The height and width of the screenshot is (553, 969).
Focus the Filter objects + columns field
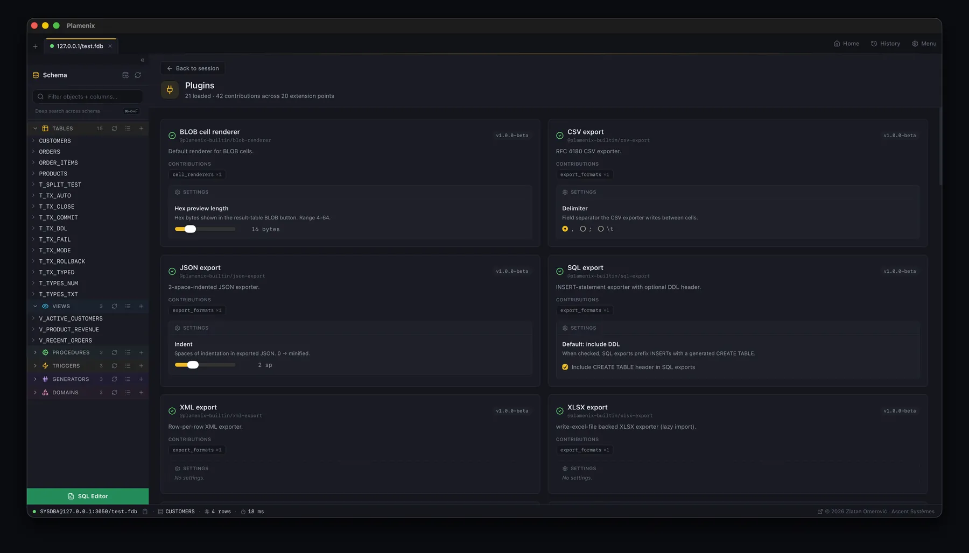pyautogui.click(x=88, y=97)
